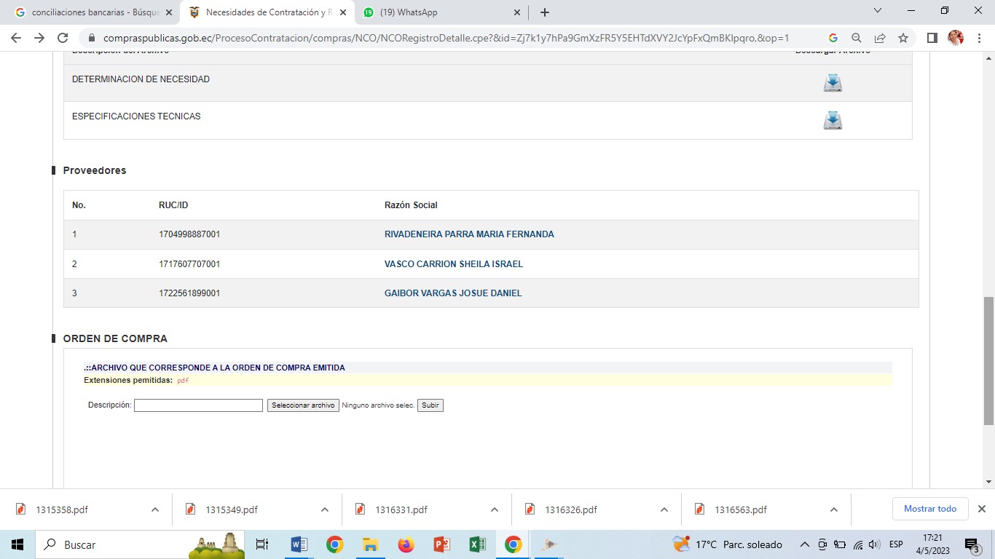Screen dimensions: 995x559
Task: Download the ESPECIFICACIONES TECNICAS file
Action: (x=833, y=120)
